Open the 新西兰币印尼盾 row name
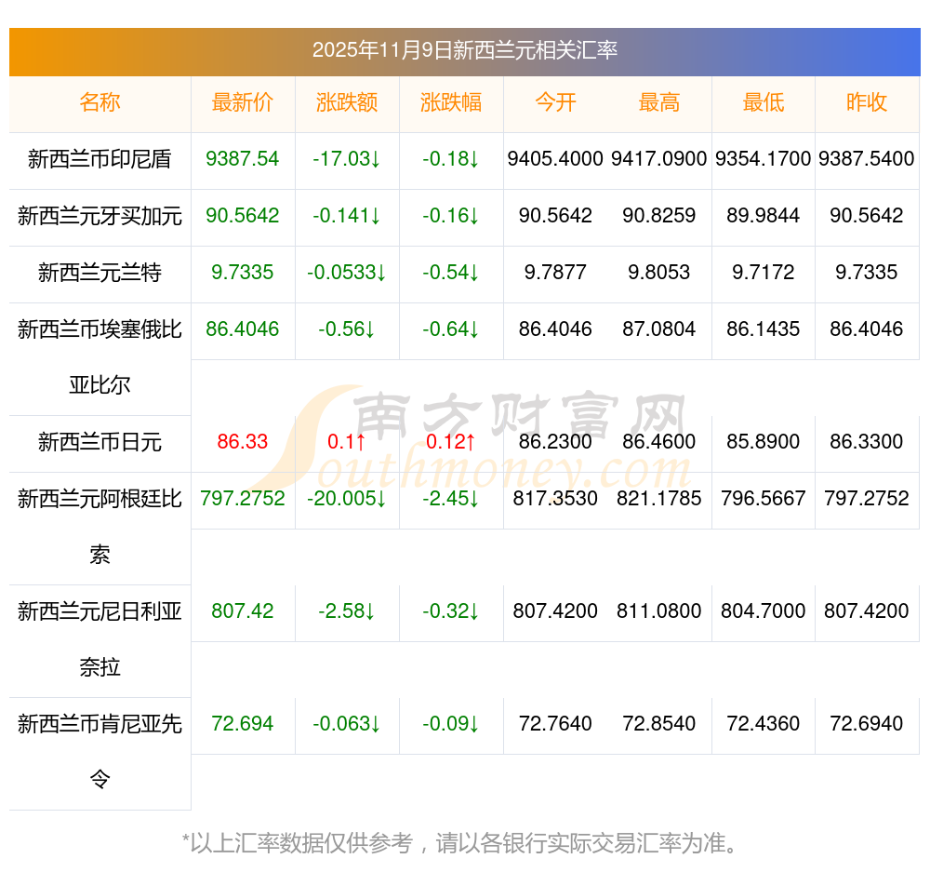The height and width of the screenshot is (872, 930). click(100, 159)
